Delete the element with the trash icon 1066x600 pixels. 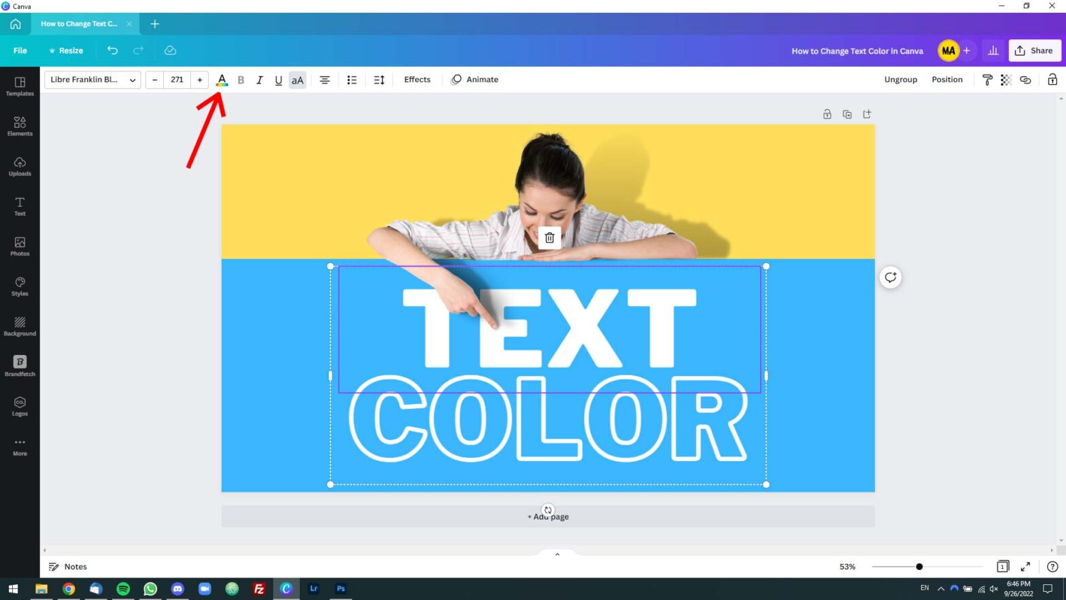point(550,237)
